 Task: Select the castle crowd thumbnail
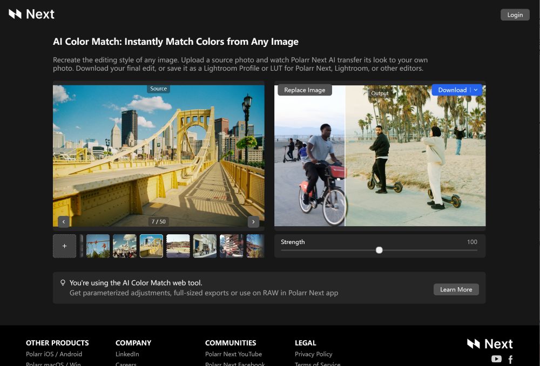(125, 246)
